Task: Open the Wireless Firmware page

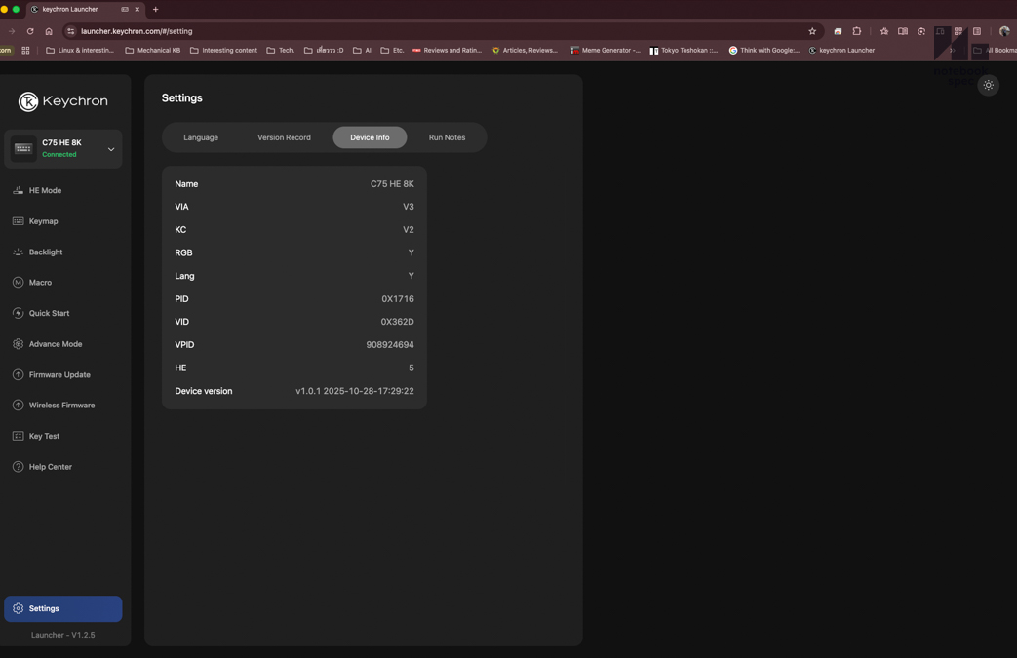Action: (61, 406)
